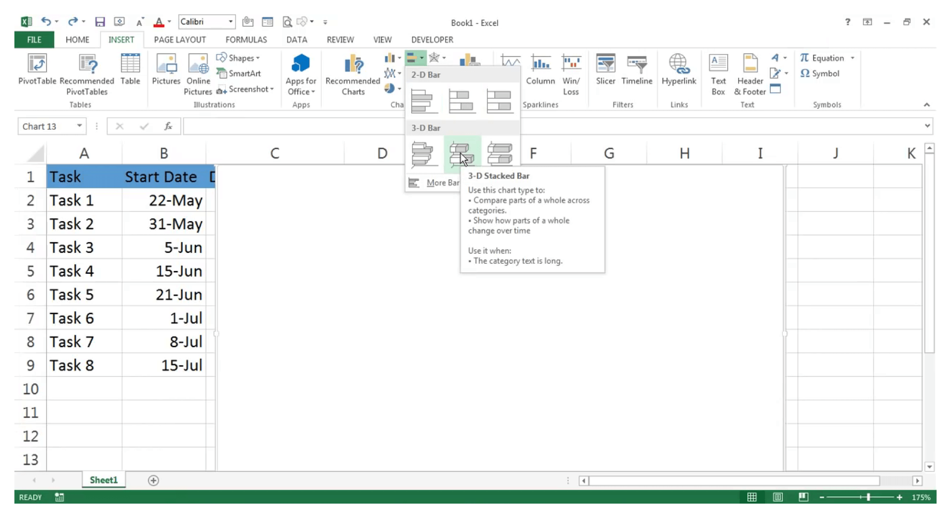Toggle the Screenshot capture tool
Image resolution: width=951 pixels, height=518 pixels.
250,89
